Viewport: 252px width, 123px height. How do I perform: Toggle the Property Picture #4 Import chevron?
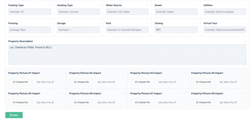click(245, 73)
